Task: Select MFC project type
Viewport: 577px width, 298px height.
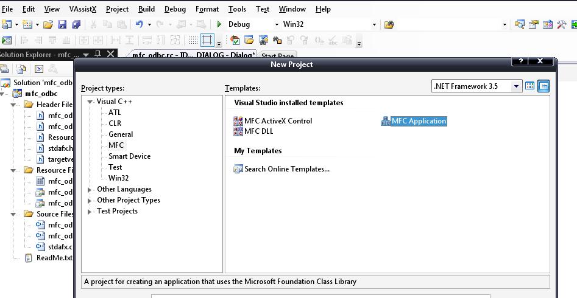Action: [116, 145]
